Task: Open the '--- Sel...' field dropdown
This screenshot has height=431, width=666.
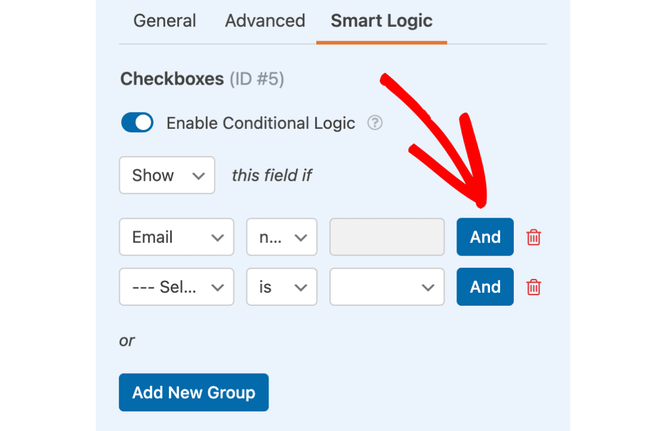Action: point(177,287)
